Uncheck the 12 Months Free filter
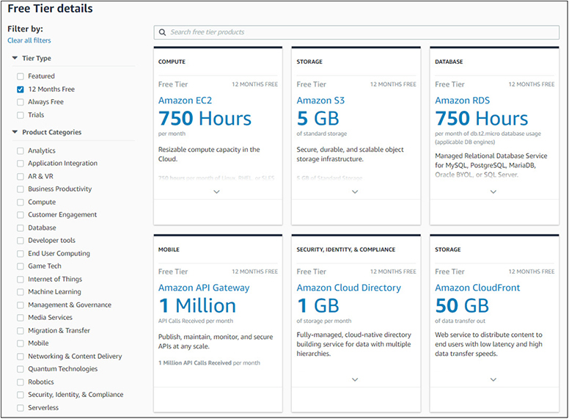This screenshot has width=569, height=419. point(21,90)
